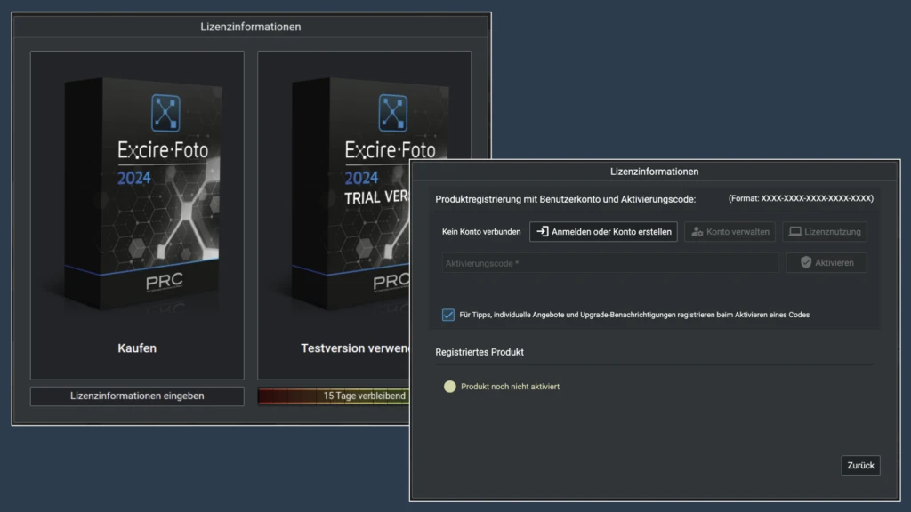Click the Aktivieren button
911x512 pixels.
(826, 263)
